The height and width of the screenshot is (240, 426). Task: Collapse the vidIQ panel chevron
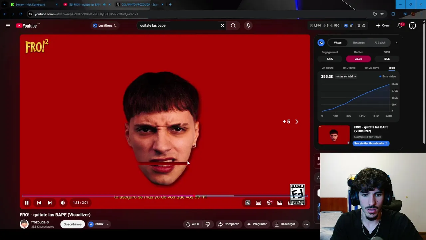click(396, 43)
